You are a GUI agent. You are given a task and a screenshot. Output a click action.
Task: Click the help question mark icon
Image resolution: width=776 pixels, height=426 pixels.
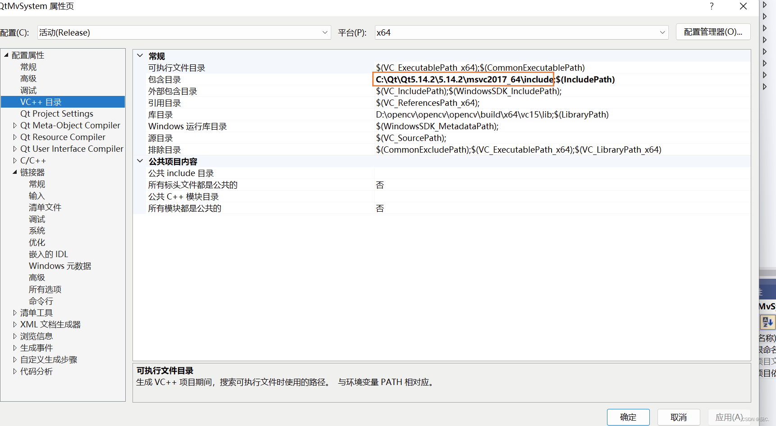712,6
